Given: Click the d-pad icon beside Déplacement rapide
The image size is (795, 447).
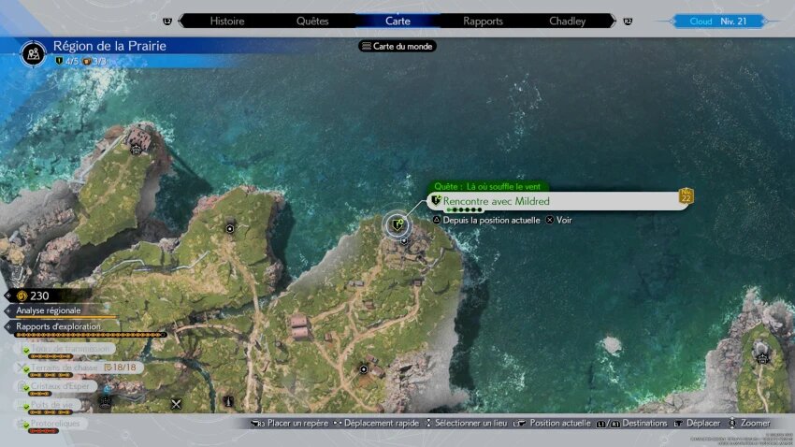Looking at the screenshot, I should (337, 424).
